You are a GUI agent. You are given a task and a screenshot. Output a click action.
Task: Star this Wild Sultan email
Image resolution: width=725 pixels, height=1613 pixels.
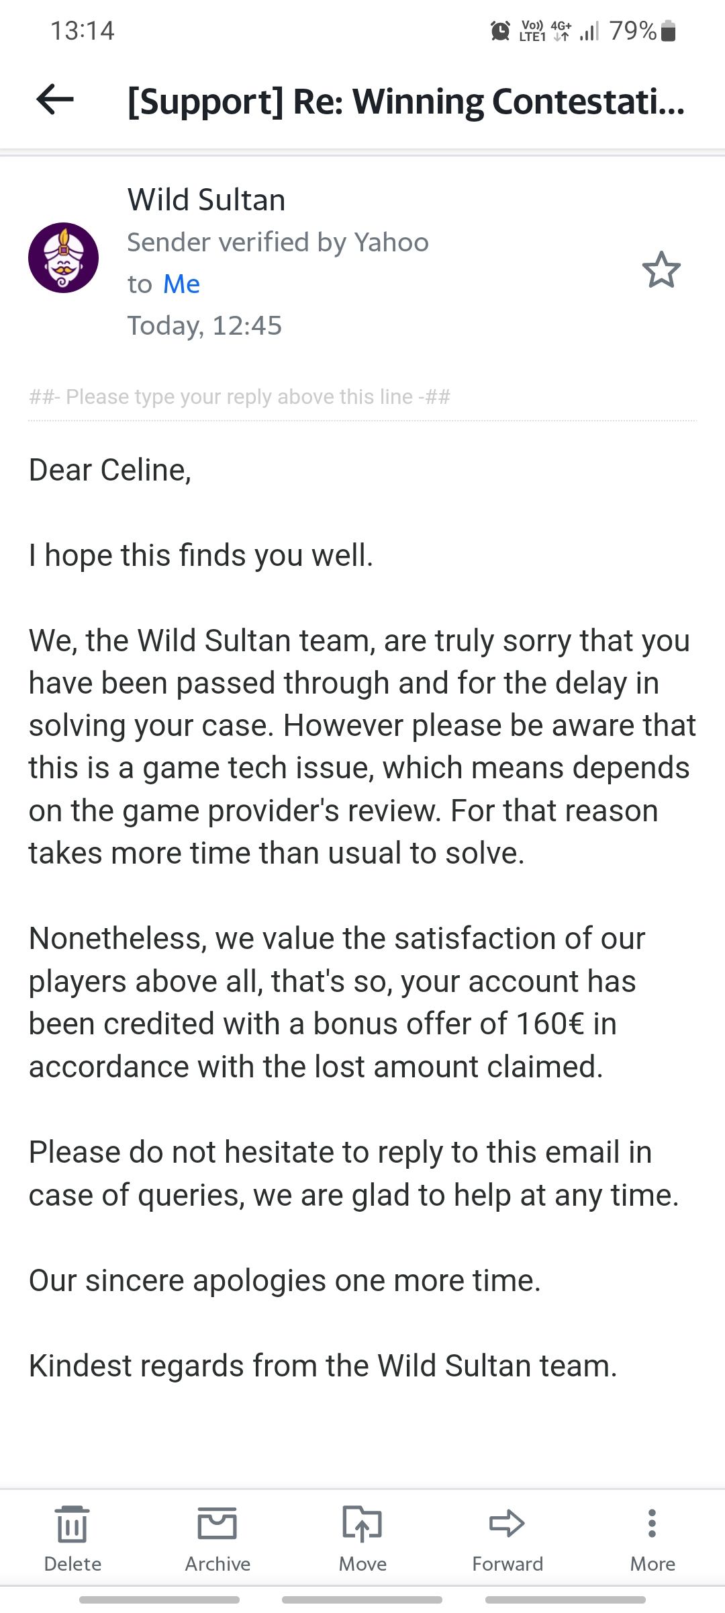[661, 270]
